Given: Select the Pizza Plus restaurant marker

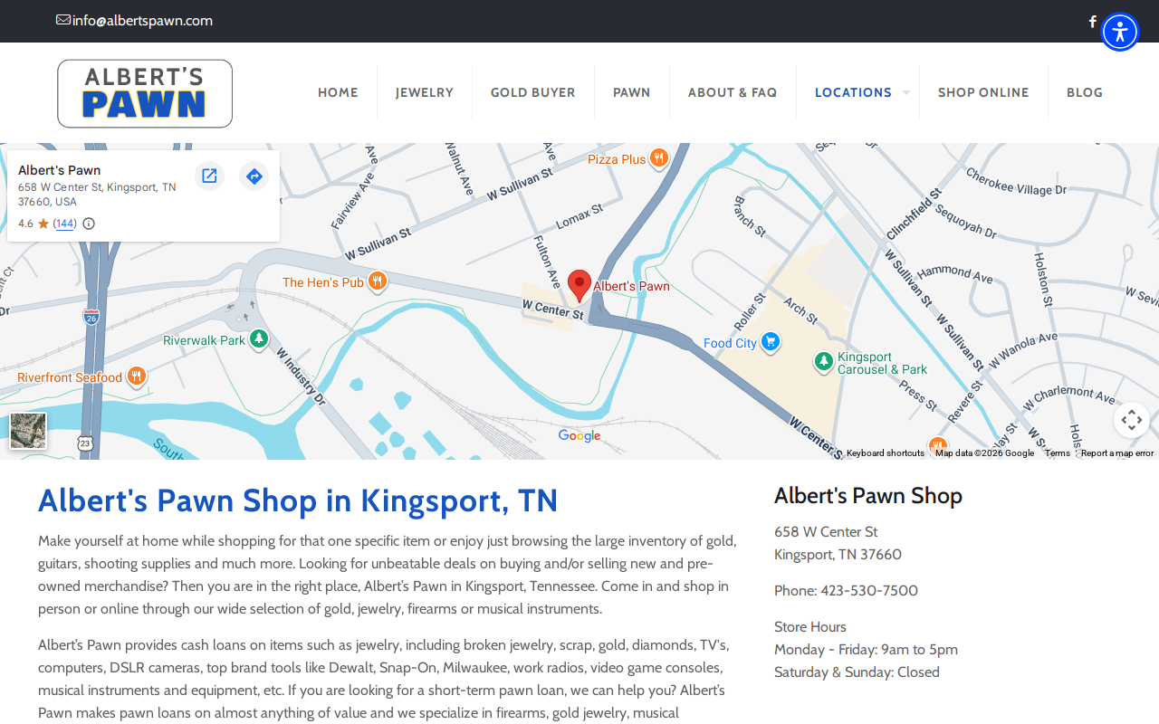Looking at the screenshot, I should coord(659,158).
